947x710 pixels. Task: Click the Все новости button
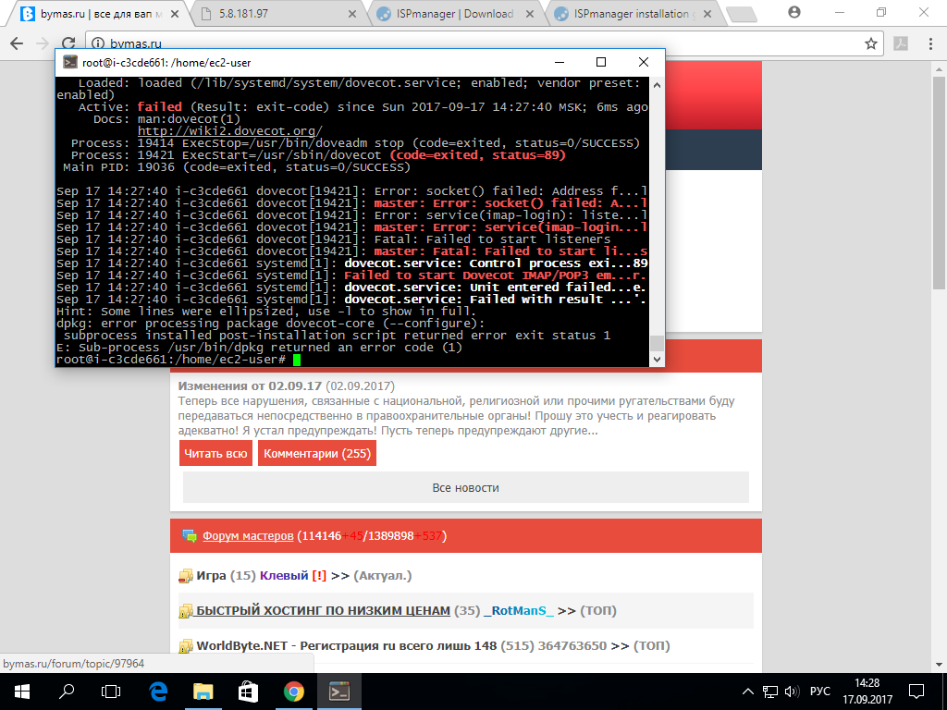pyautogui.click(x=465, y=487)
